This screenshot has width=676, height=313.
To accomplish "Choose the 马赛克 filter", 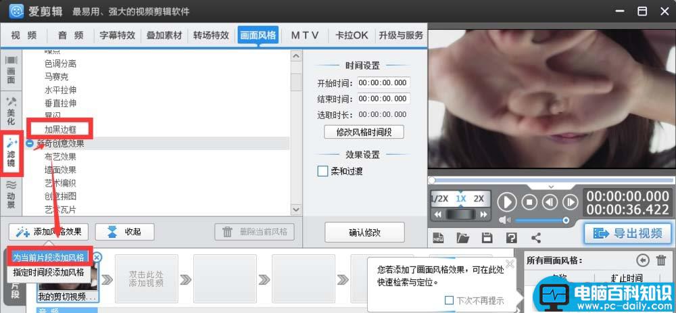I will [x=56, y=77].
